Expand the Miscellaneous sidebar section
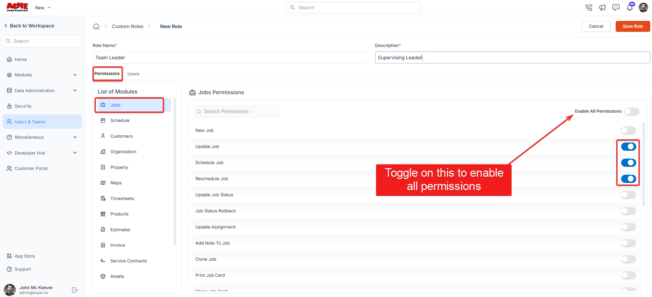The height and width of the screenshot is (297, 652). pos(42,137)
